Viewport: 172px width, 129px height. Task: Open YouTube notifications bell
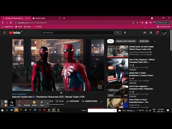tap(157, 33)
